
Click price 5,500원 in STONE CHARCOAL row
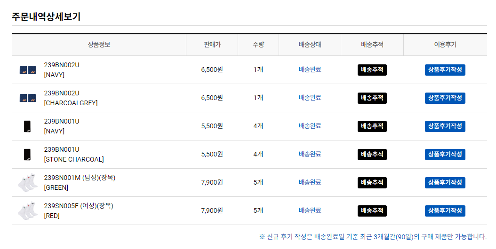pos(212,154)
